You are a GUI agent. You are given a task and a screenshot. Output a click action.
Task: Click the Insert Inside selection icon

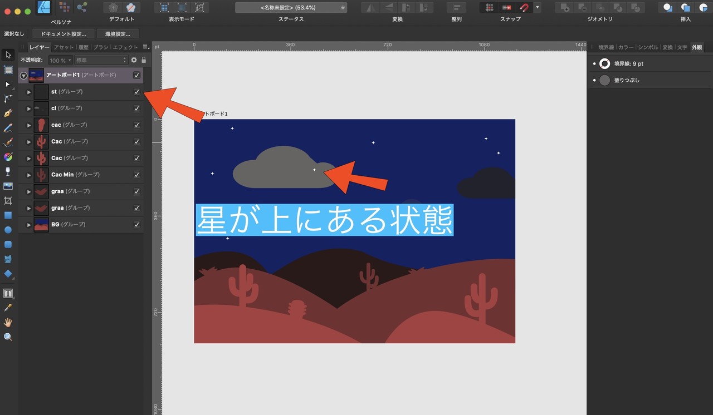(x=703, y=7)
